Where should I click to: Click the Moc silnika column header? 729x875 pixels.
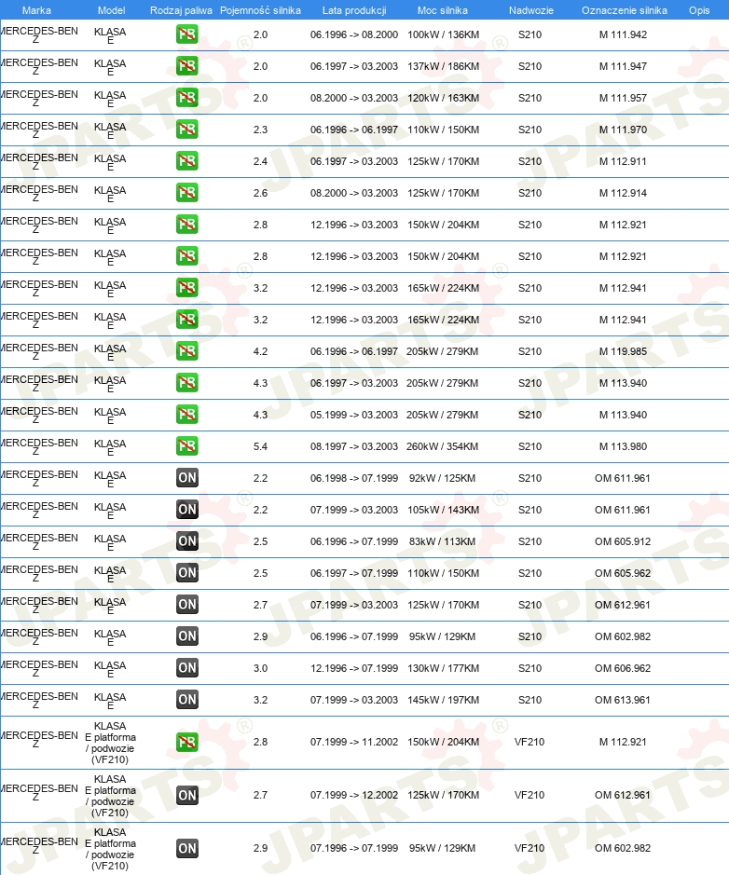[443, 10]
